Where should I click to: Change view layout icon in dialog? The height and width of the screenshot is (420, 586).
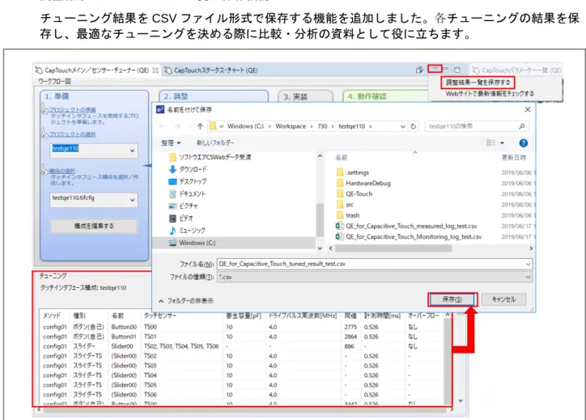(x=490, y=142)
